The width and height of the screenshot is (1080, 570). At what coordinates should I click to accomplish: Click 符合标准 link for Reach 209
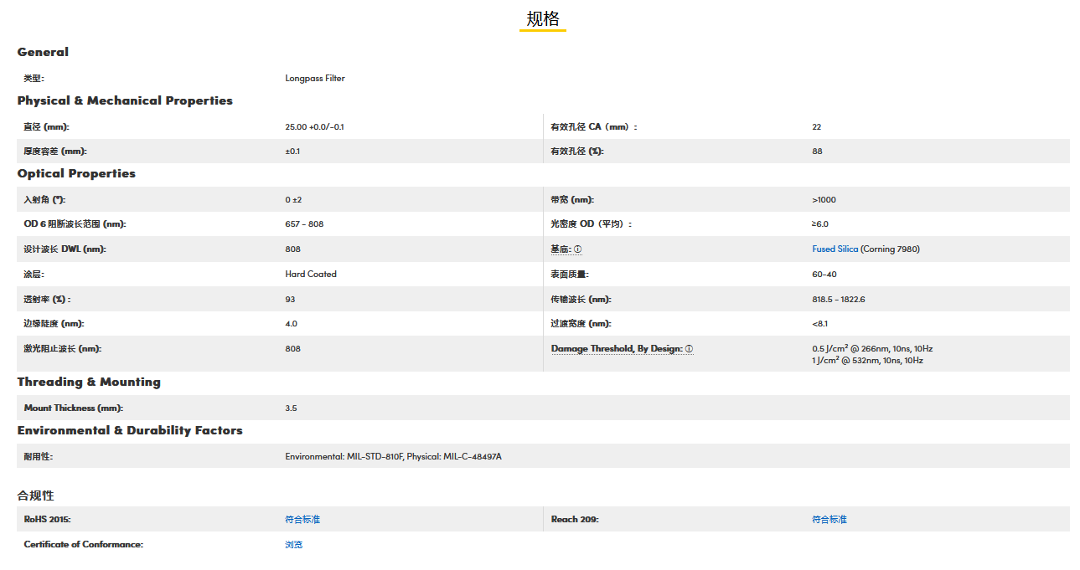(x=829, y=520)
